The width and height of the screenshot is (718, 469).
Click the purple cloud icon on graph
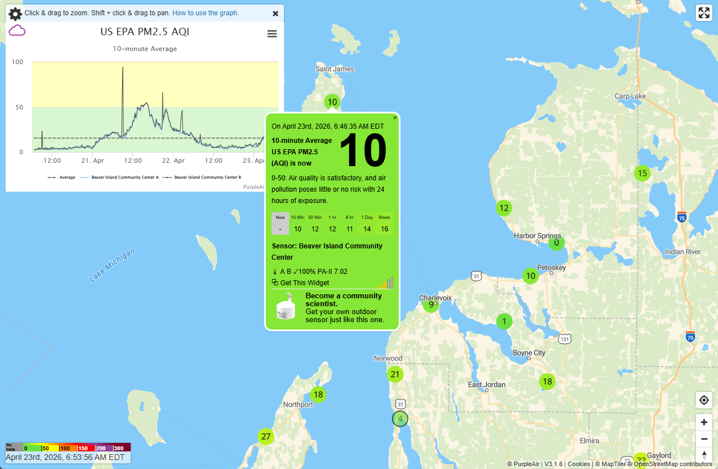click(17, 31)
